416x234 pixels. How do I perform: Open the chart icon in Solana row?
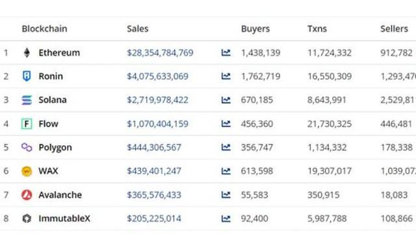point(226,100)
